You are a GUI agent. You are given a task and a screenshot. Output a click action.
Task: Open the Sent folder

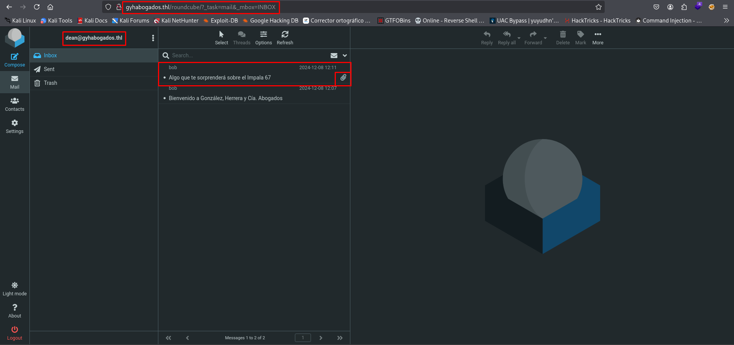point(49,69)
